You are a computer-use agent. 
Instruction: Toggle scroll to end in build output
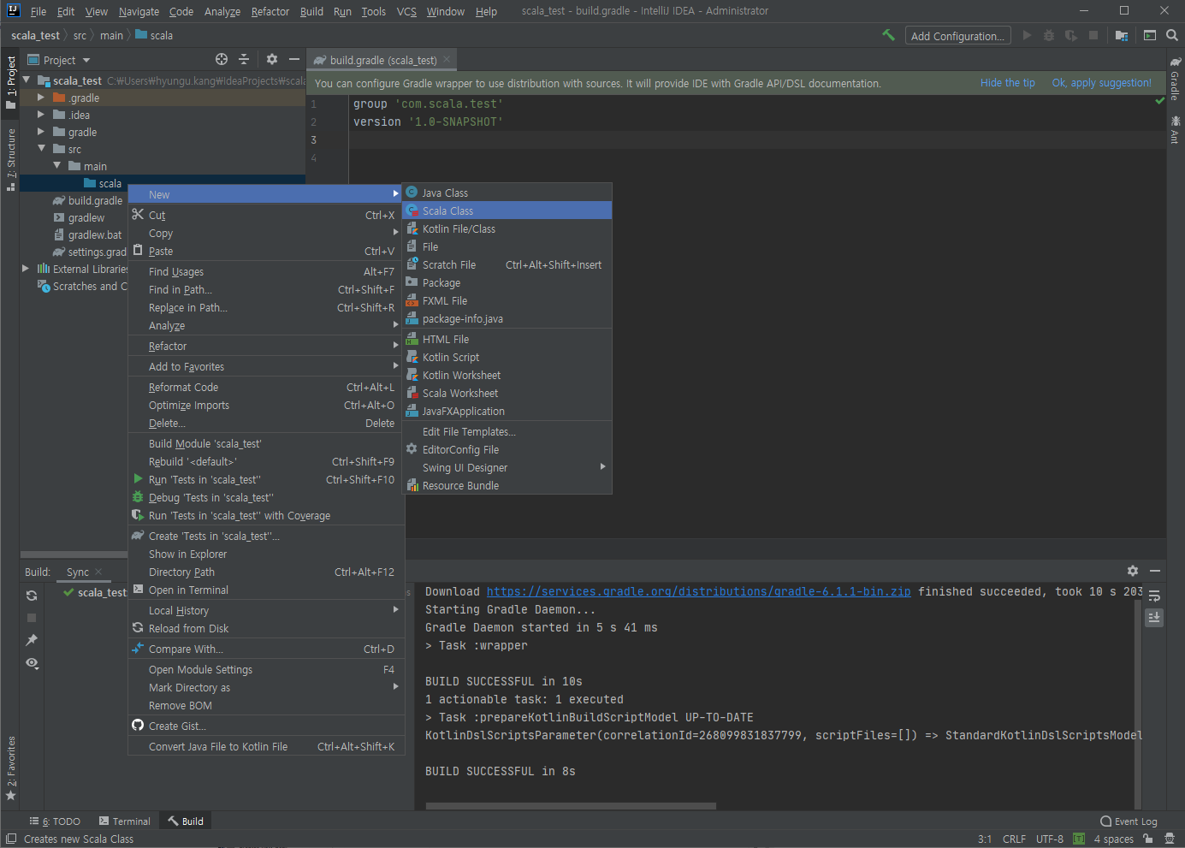pyautogui.click(x=1154, y=617)
